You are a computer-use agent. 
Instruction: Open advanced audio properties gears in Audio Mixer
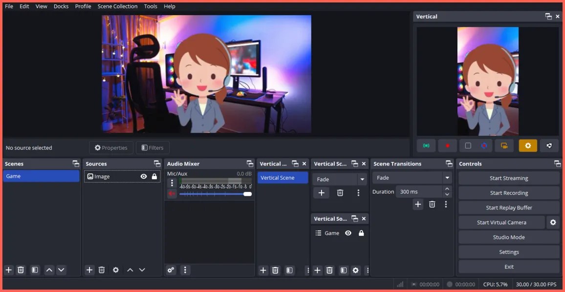(171, 270)
